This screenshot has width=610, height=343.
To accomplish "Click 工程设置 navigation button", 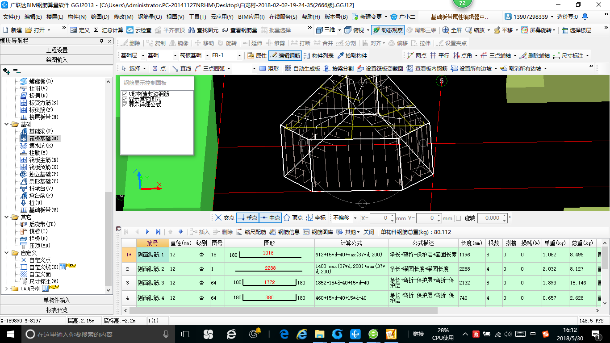I will pos(57,50).
